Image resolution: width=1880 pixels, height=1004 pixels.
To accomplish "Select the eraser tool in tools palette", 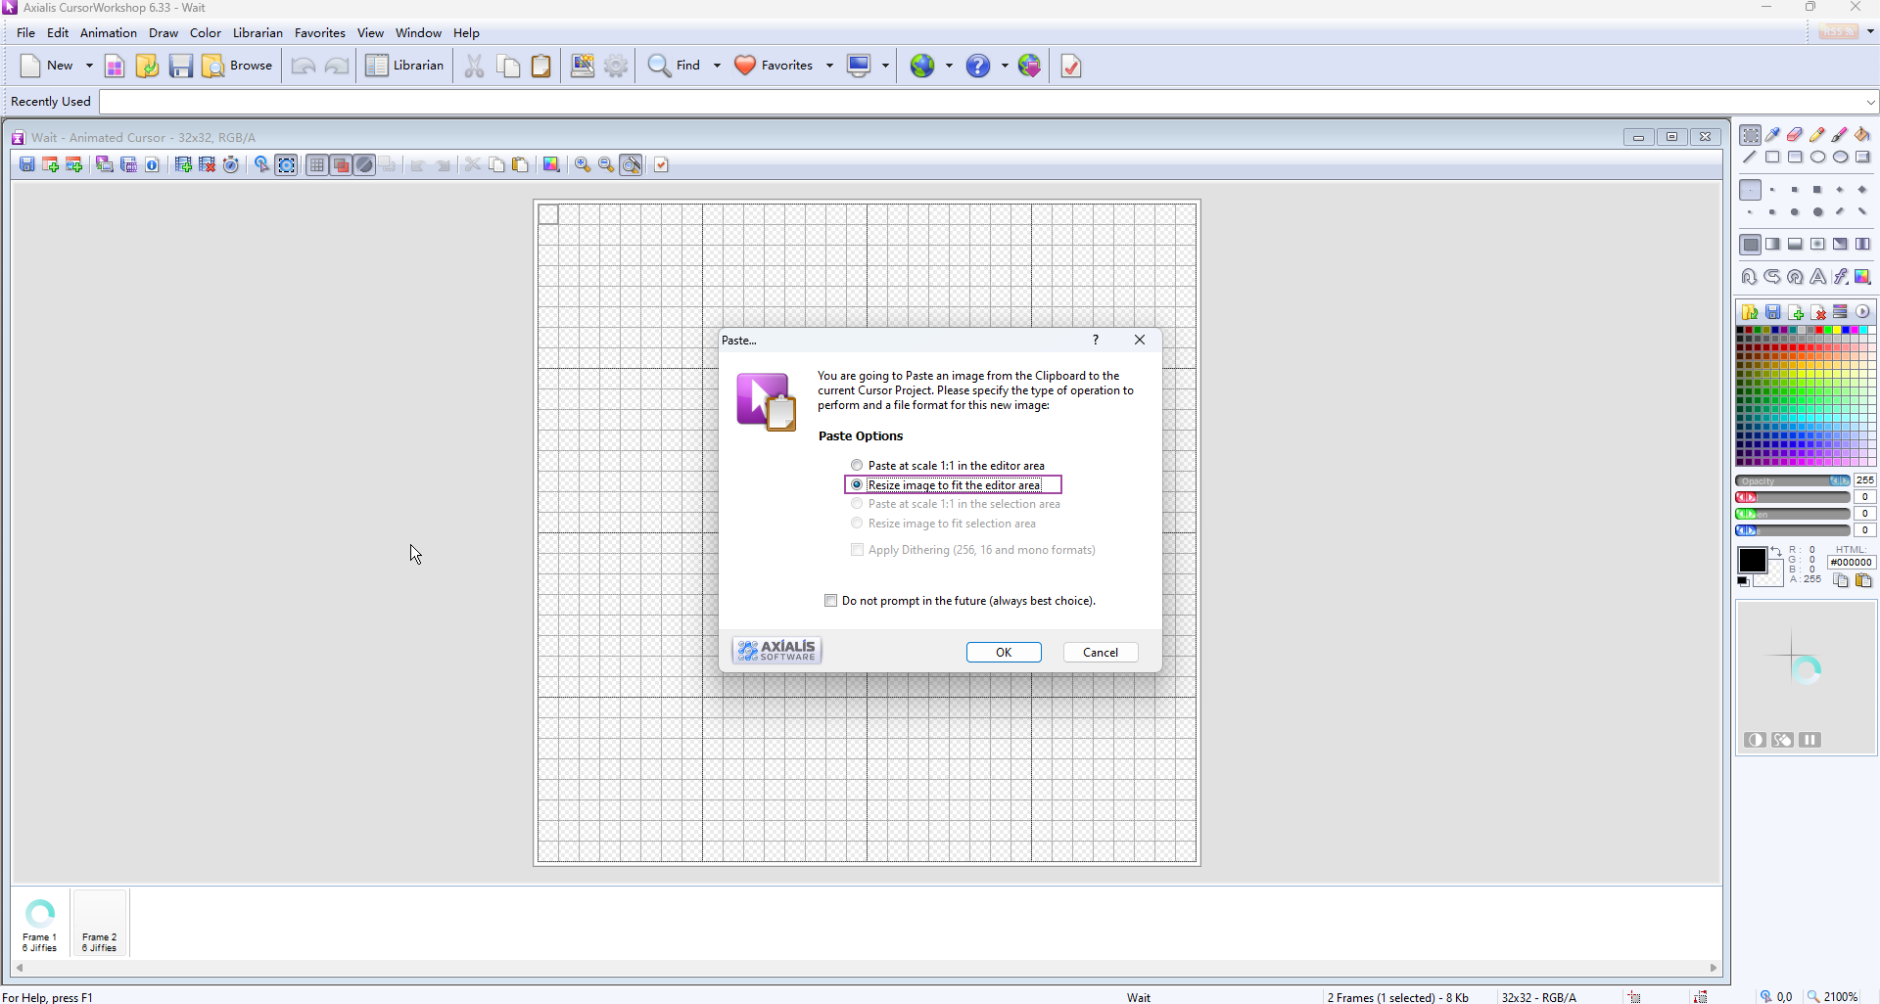I will (x=1795, y=135).
